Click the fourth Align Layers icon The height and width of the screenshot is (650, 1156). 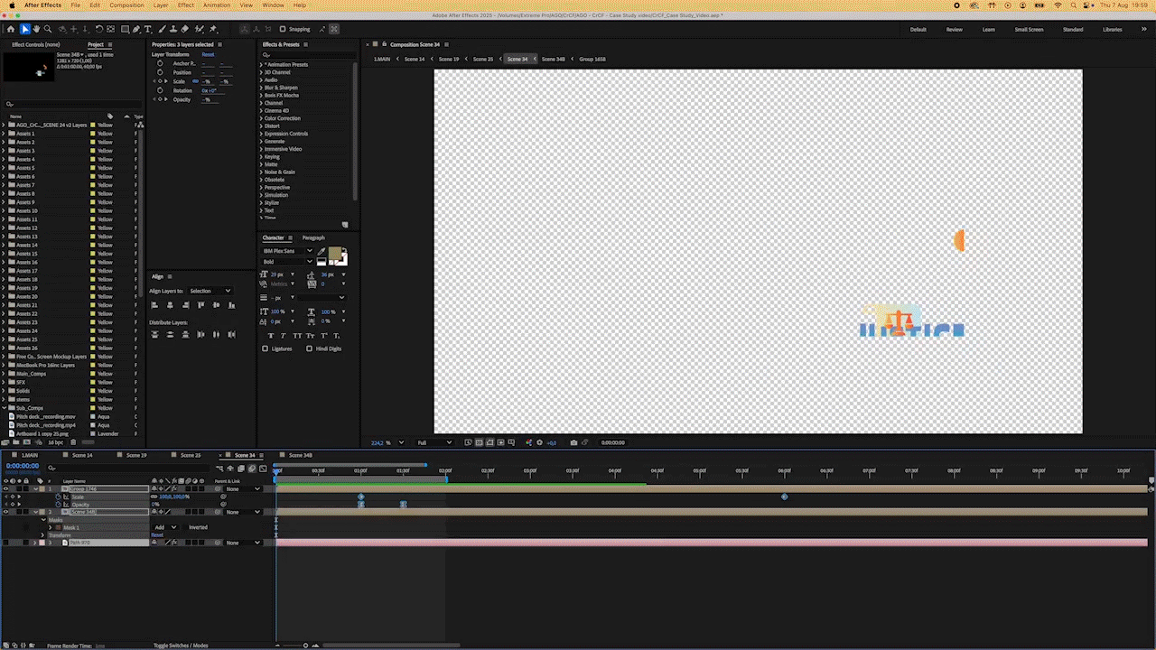200,305
